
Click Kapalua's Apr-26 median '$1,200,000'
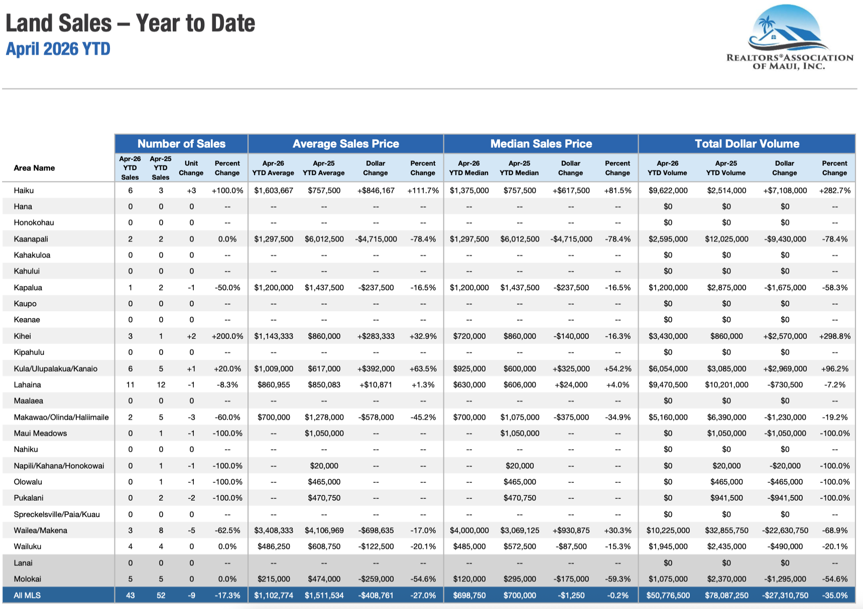tap(468, 288)
